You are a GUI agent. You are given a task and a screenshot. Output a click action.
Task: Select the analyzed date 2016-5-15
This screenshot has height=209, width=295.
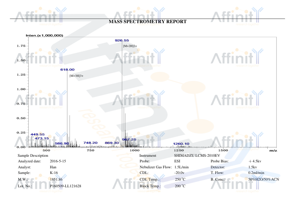(x=58, y=161)
